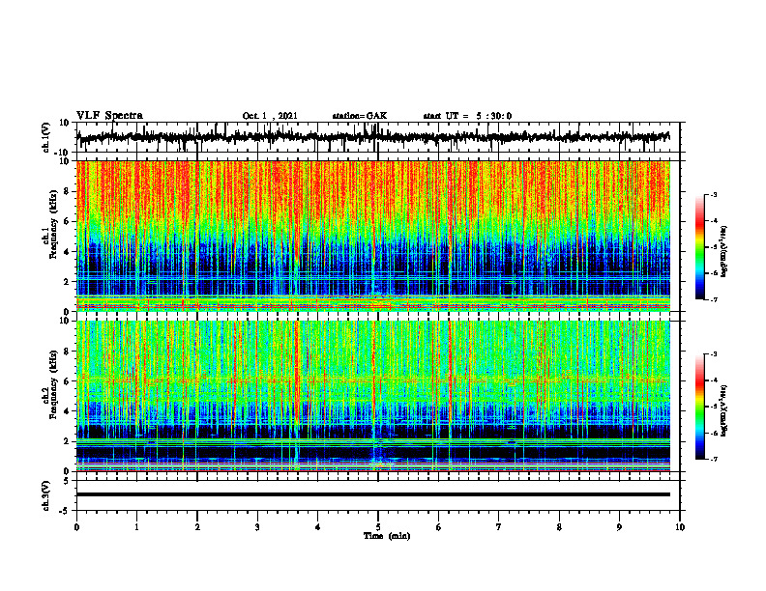Click the ch.2 'Frequency (kHz)' axis label
This screenshot has width=766, height=591.
53,384
